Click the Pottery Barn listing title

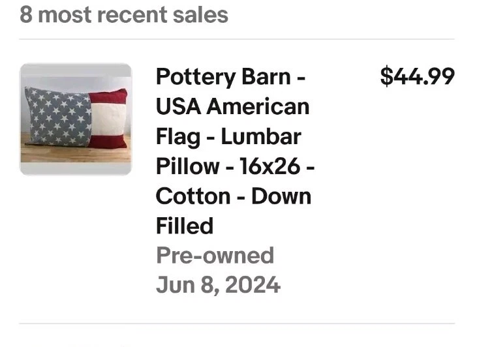(x=233, y=151)
